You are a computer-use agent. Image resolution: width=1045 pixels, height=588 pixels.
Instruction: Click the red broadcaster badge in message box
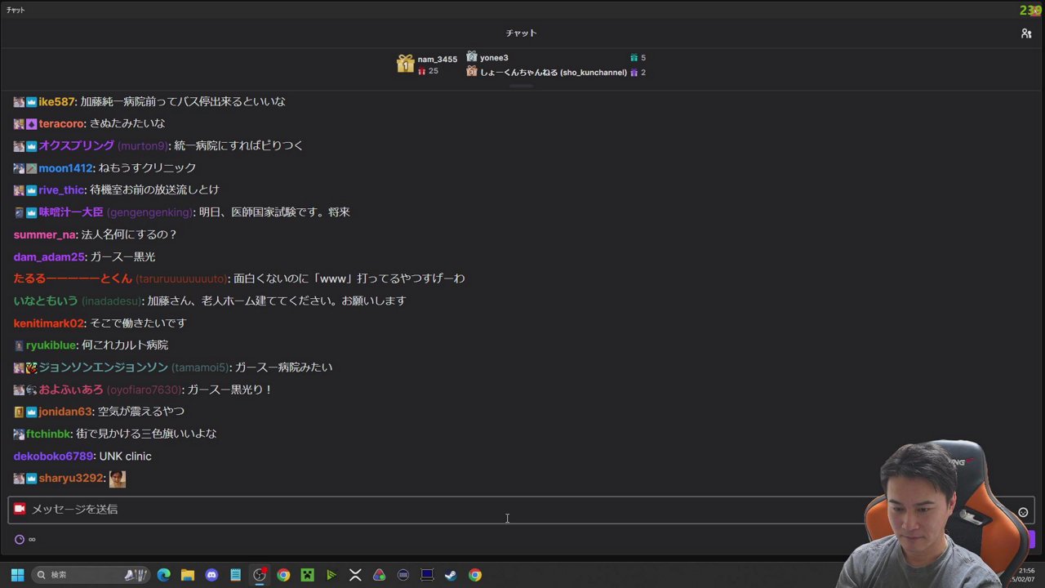[20, 509]
